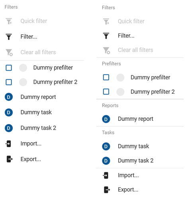Screen dimensions: 186x199
Task: Click the Import icon in grouped right menu
Action: (106, 175)
